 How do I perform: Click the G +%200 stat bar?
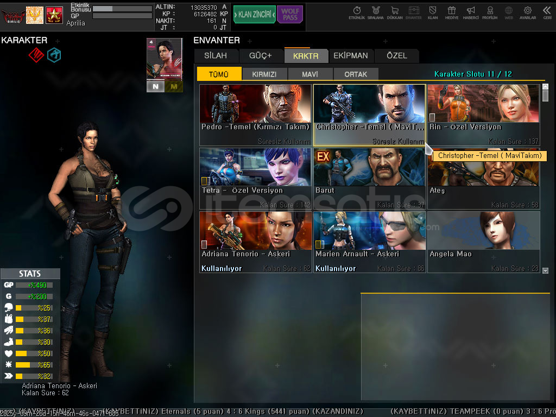pyautogui.click(x=34, y=296)
